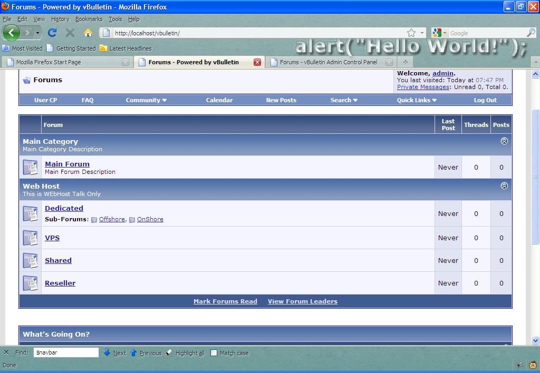This screenshot has height=373, width=540.
Task: Click the small icon beside OnShore
Action: 132,220
